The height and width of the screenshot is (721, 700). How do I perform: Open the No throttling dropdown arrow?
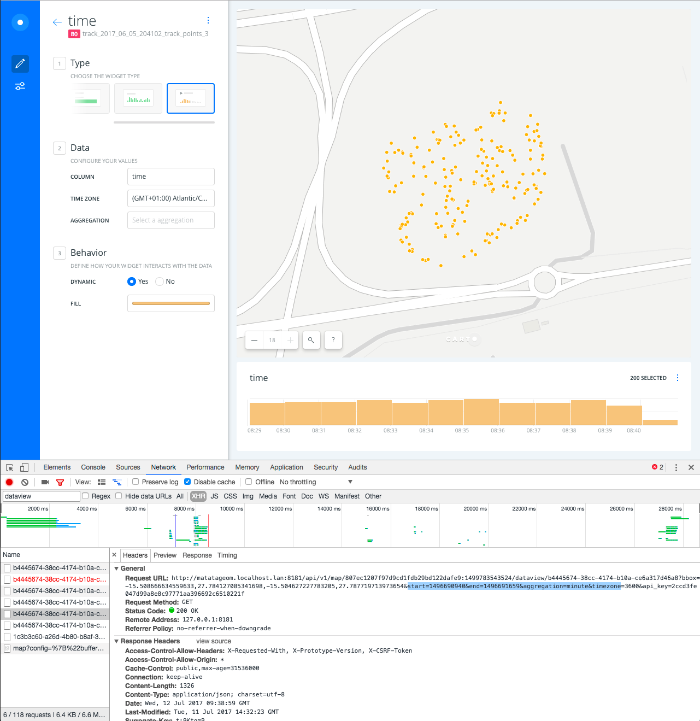click(350, 482)
